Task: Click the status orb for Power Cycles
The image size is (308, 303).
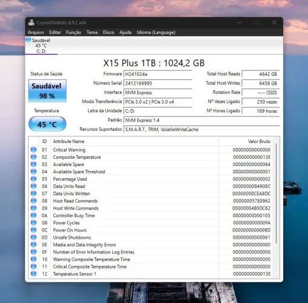Action: coord(33,222)
